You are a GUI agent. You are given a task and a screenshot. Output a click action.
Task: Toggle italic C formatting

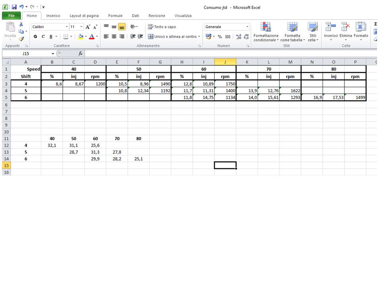(x=43, y=36)
